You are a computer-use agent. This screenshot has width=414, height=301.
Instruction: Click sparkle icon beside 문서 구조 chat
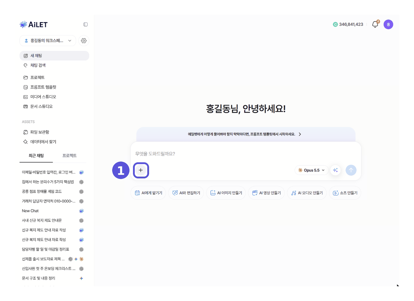pos(81,278)
